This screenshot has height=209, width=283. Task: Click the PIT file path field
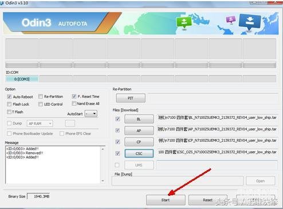click(x=213, y=98)
